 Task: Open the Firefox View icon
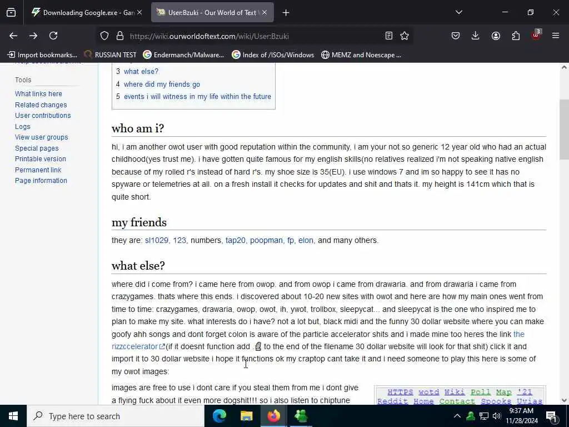pyautogui.click(x=11, y=13)
